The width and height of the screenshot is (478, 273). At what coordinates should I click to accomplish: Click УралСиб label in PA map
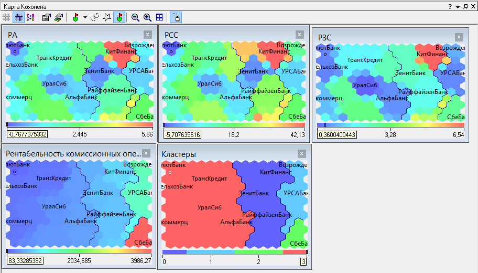point(55,83)
